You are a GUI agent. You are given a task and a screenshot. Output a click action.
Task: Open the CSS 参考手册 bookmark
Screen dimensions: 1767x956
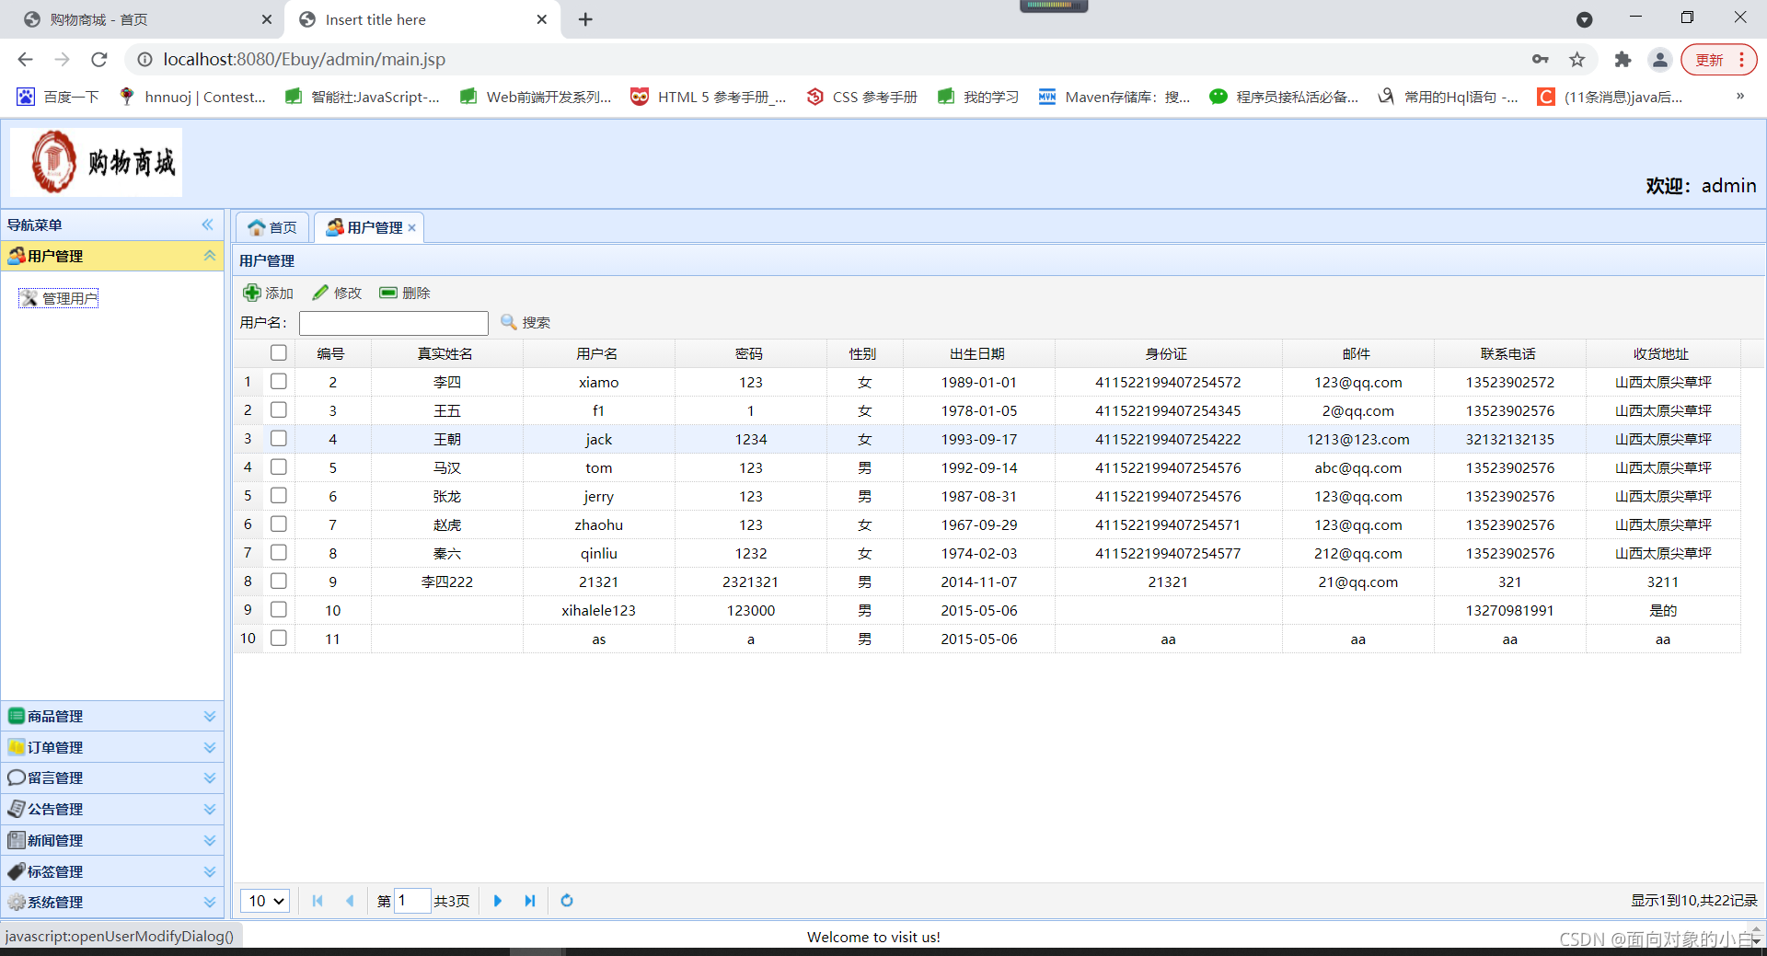click(x=862, y=97)
